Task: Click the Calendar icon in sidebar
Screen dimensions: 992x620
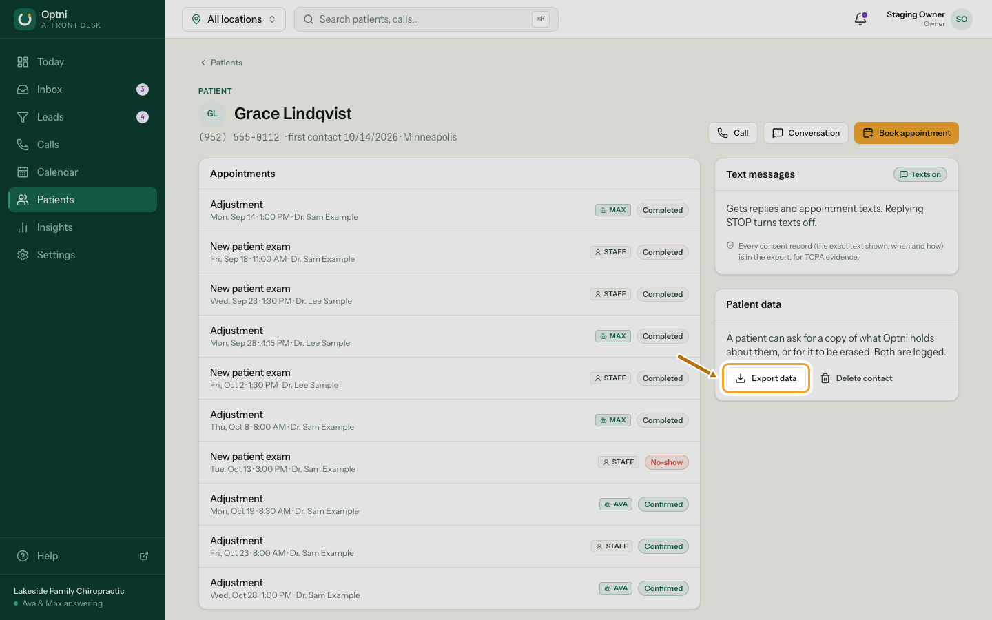Action: 23,172
